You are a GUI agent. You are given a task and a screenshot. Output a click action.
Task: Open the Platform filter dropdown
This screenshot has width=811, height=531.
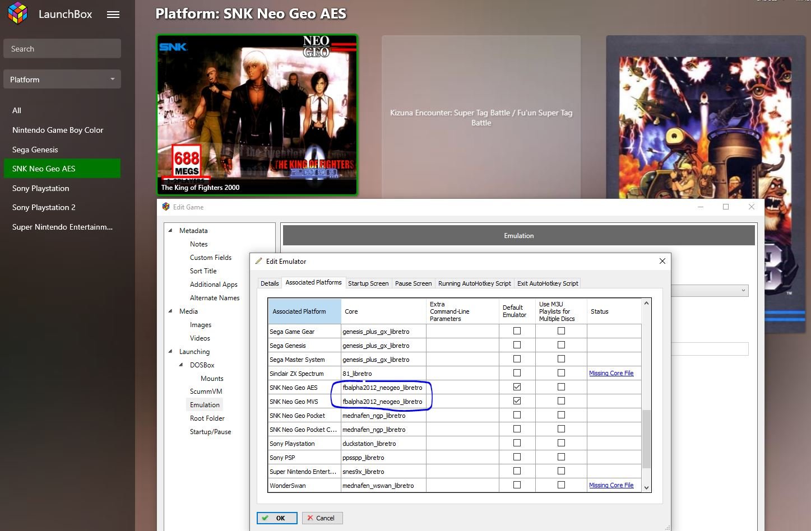62,79
